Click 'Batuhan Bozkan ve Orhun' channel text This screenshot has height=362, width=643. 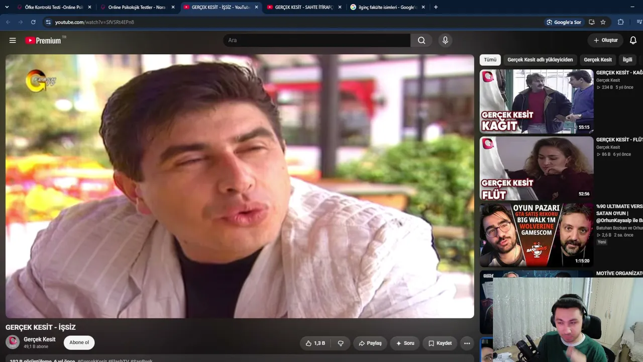(619, 228)
